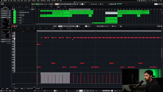Switch to the Chord Pads tab
This screenshot has width=163, height=92.
(x=38, y=89)
